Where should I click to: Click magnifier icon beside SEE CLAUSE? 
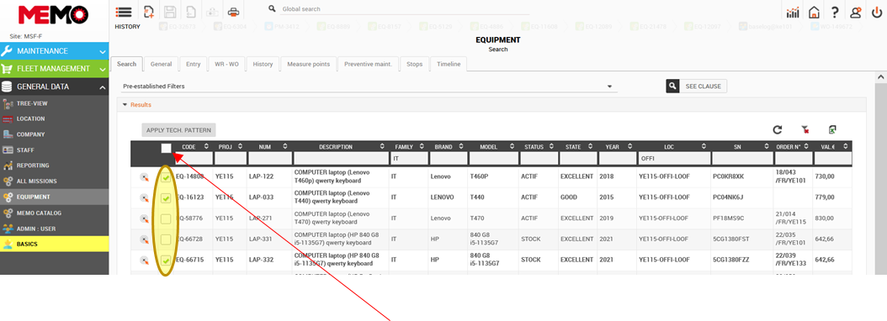(x=672, y=86)
